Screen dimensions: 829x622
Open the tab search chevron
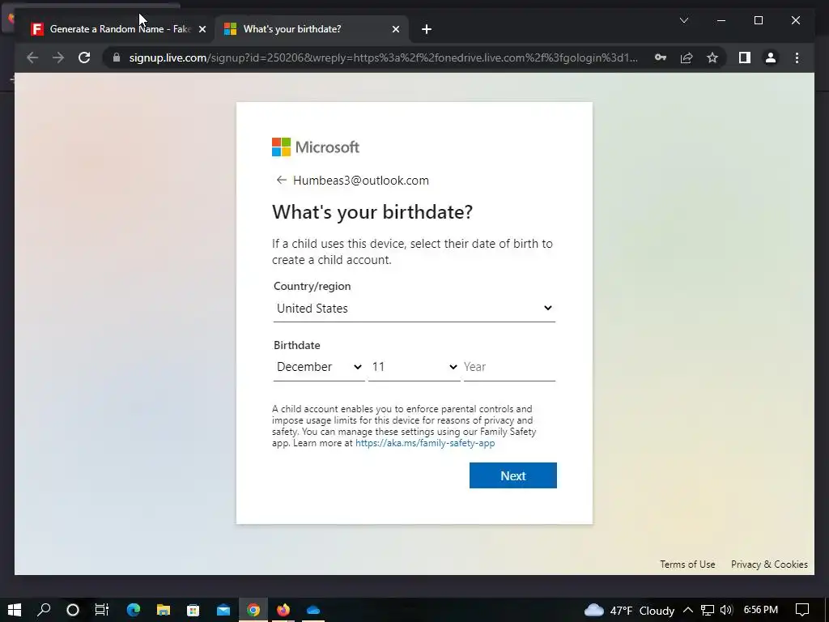tap(683, 20)
